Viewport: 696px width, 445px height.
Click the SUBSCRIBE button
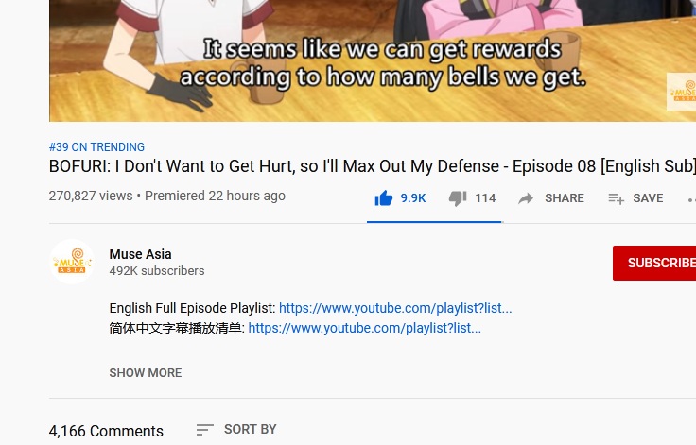[654, 263]
